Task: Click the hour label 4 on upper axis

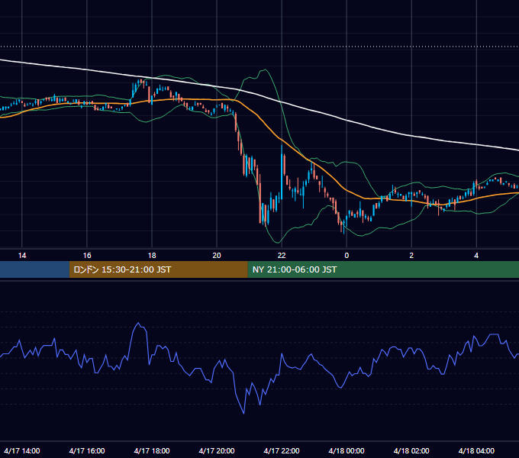Action: coord(476,256)
